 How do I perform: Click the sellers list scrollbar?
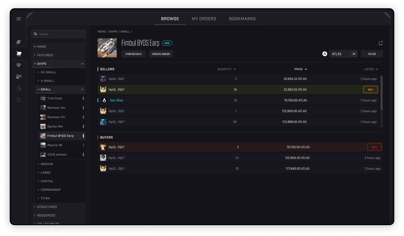(x=382, y=93)
